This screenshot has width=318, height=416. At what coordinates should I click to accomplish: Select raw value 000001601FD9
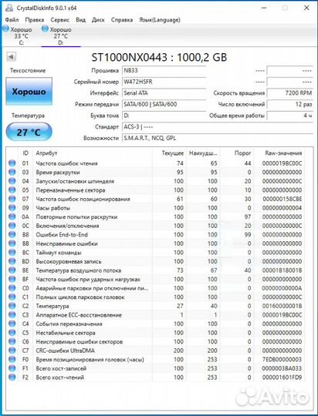click(282, 377)
